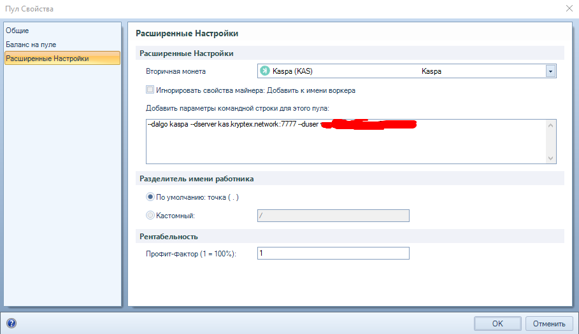Click the text box scroll up arrow

pos(550,125)
